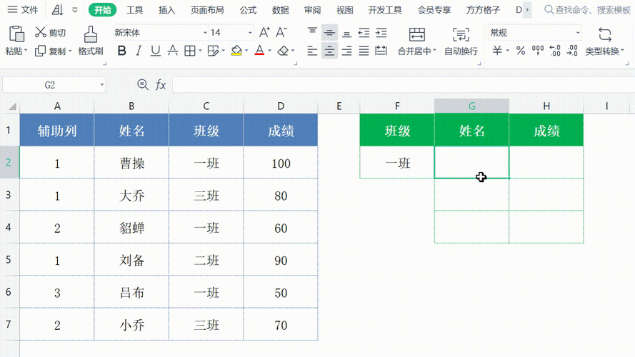Switch to the 公式 tab
The image size is (635, 357).
[x=248, y=10]
